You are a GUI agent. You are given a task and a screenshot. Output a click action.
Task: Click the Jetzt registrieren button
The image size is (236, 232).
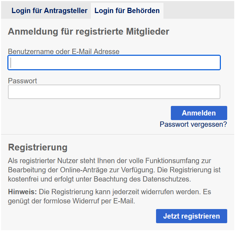point(191,216)
